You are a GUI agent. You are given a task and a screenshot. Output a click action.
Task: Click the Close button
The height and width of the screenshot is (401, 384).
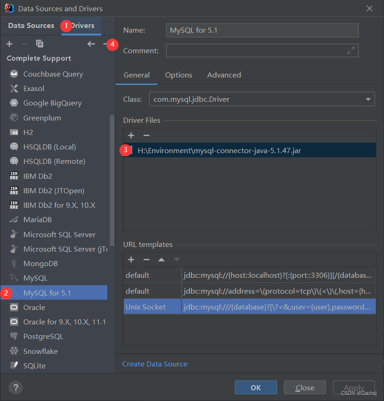[x=305, y=388]
